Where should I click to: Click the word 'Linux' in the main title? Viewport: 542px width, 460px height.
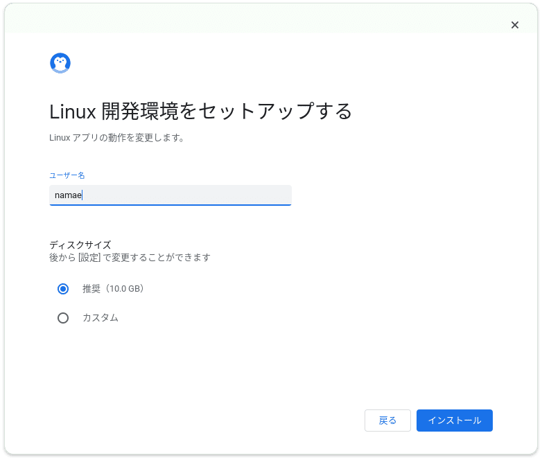[73, 112]
